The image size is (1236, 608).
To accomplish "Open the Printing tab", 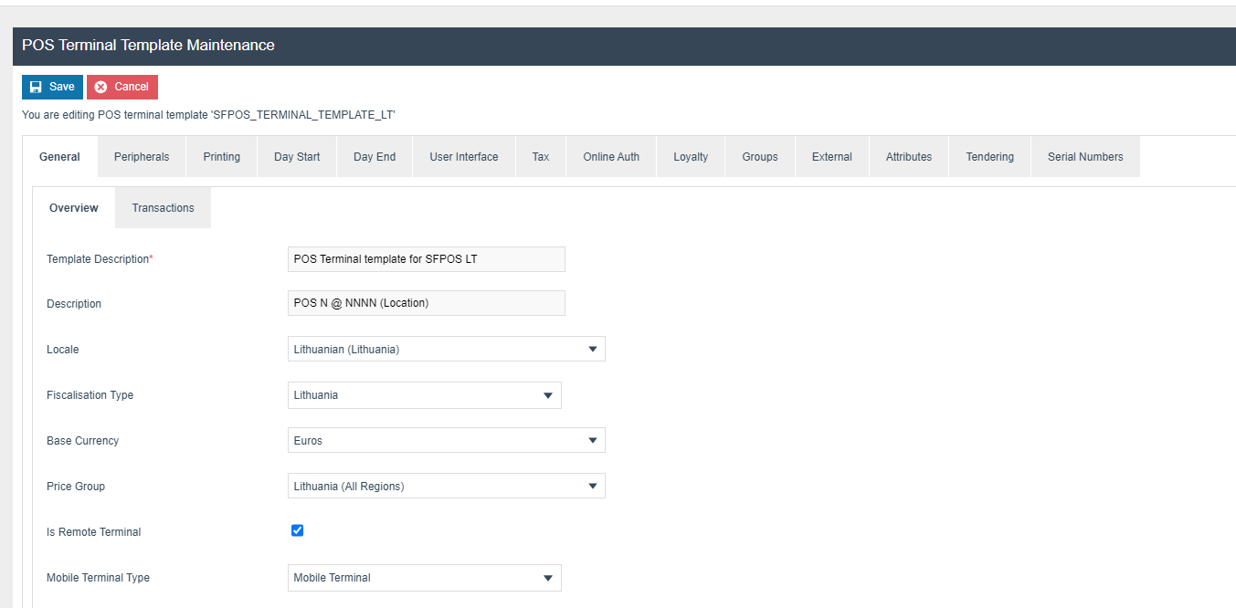I will point(222,157).
